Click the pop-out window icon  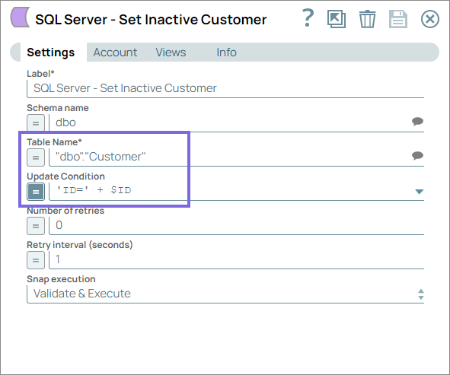(x=337, y=19)
